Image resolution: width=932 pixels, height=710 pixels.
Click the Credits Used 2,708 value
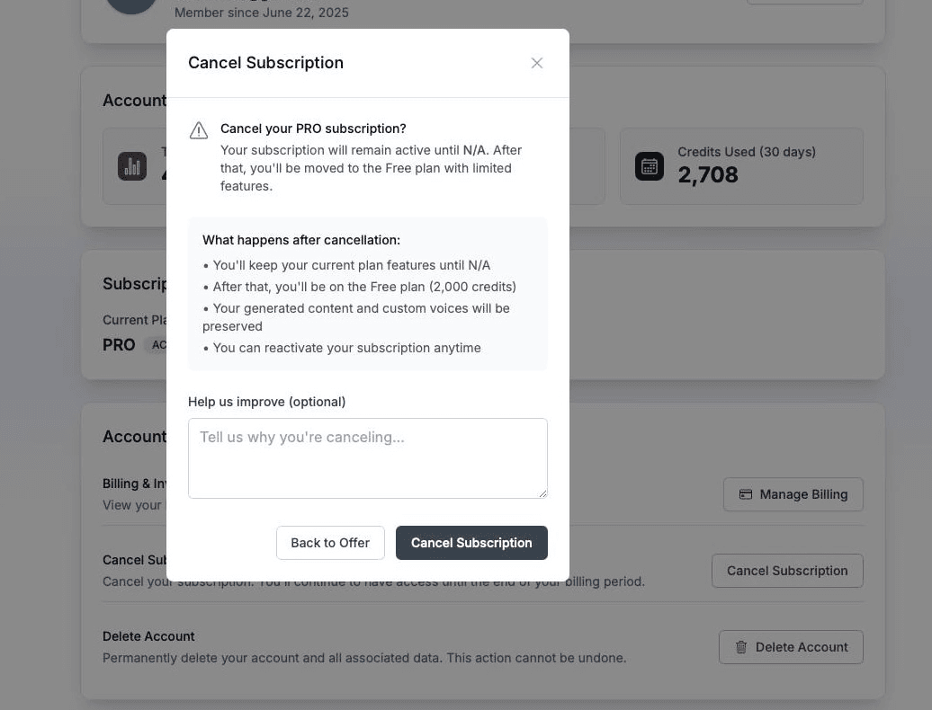pyautogui.click(x=708, y=174)
